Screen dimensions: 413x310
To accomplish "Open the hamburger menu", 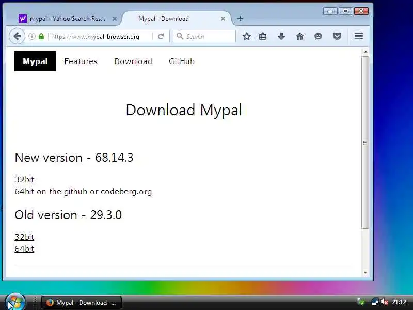I will [x=359, y=36].
